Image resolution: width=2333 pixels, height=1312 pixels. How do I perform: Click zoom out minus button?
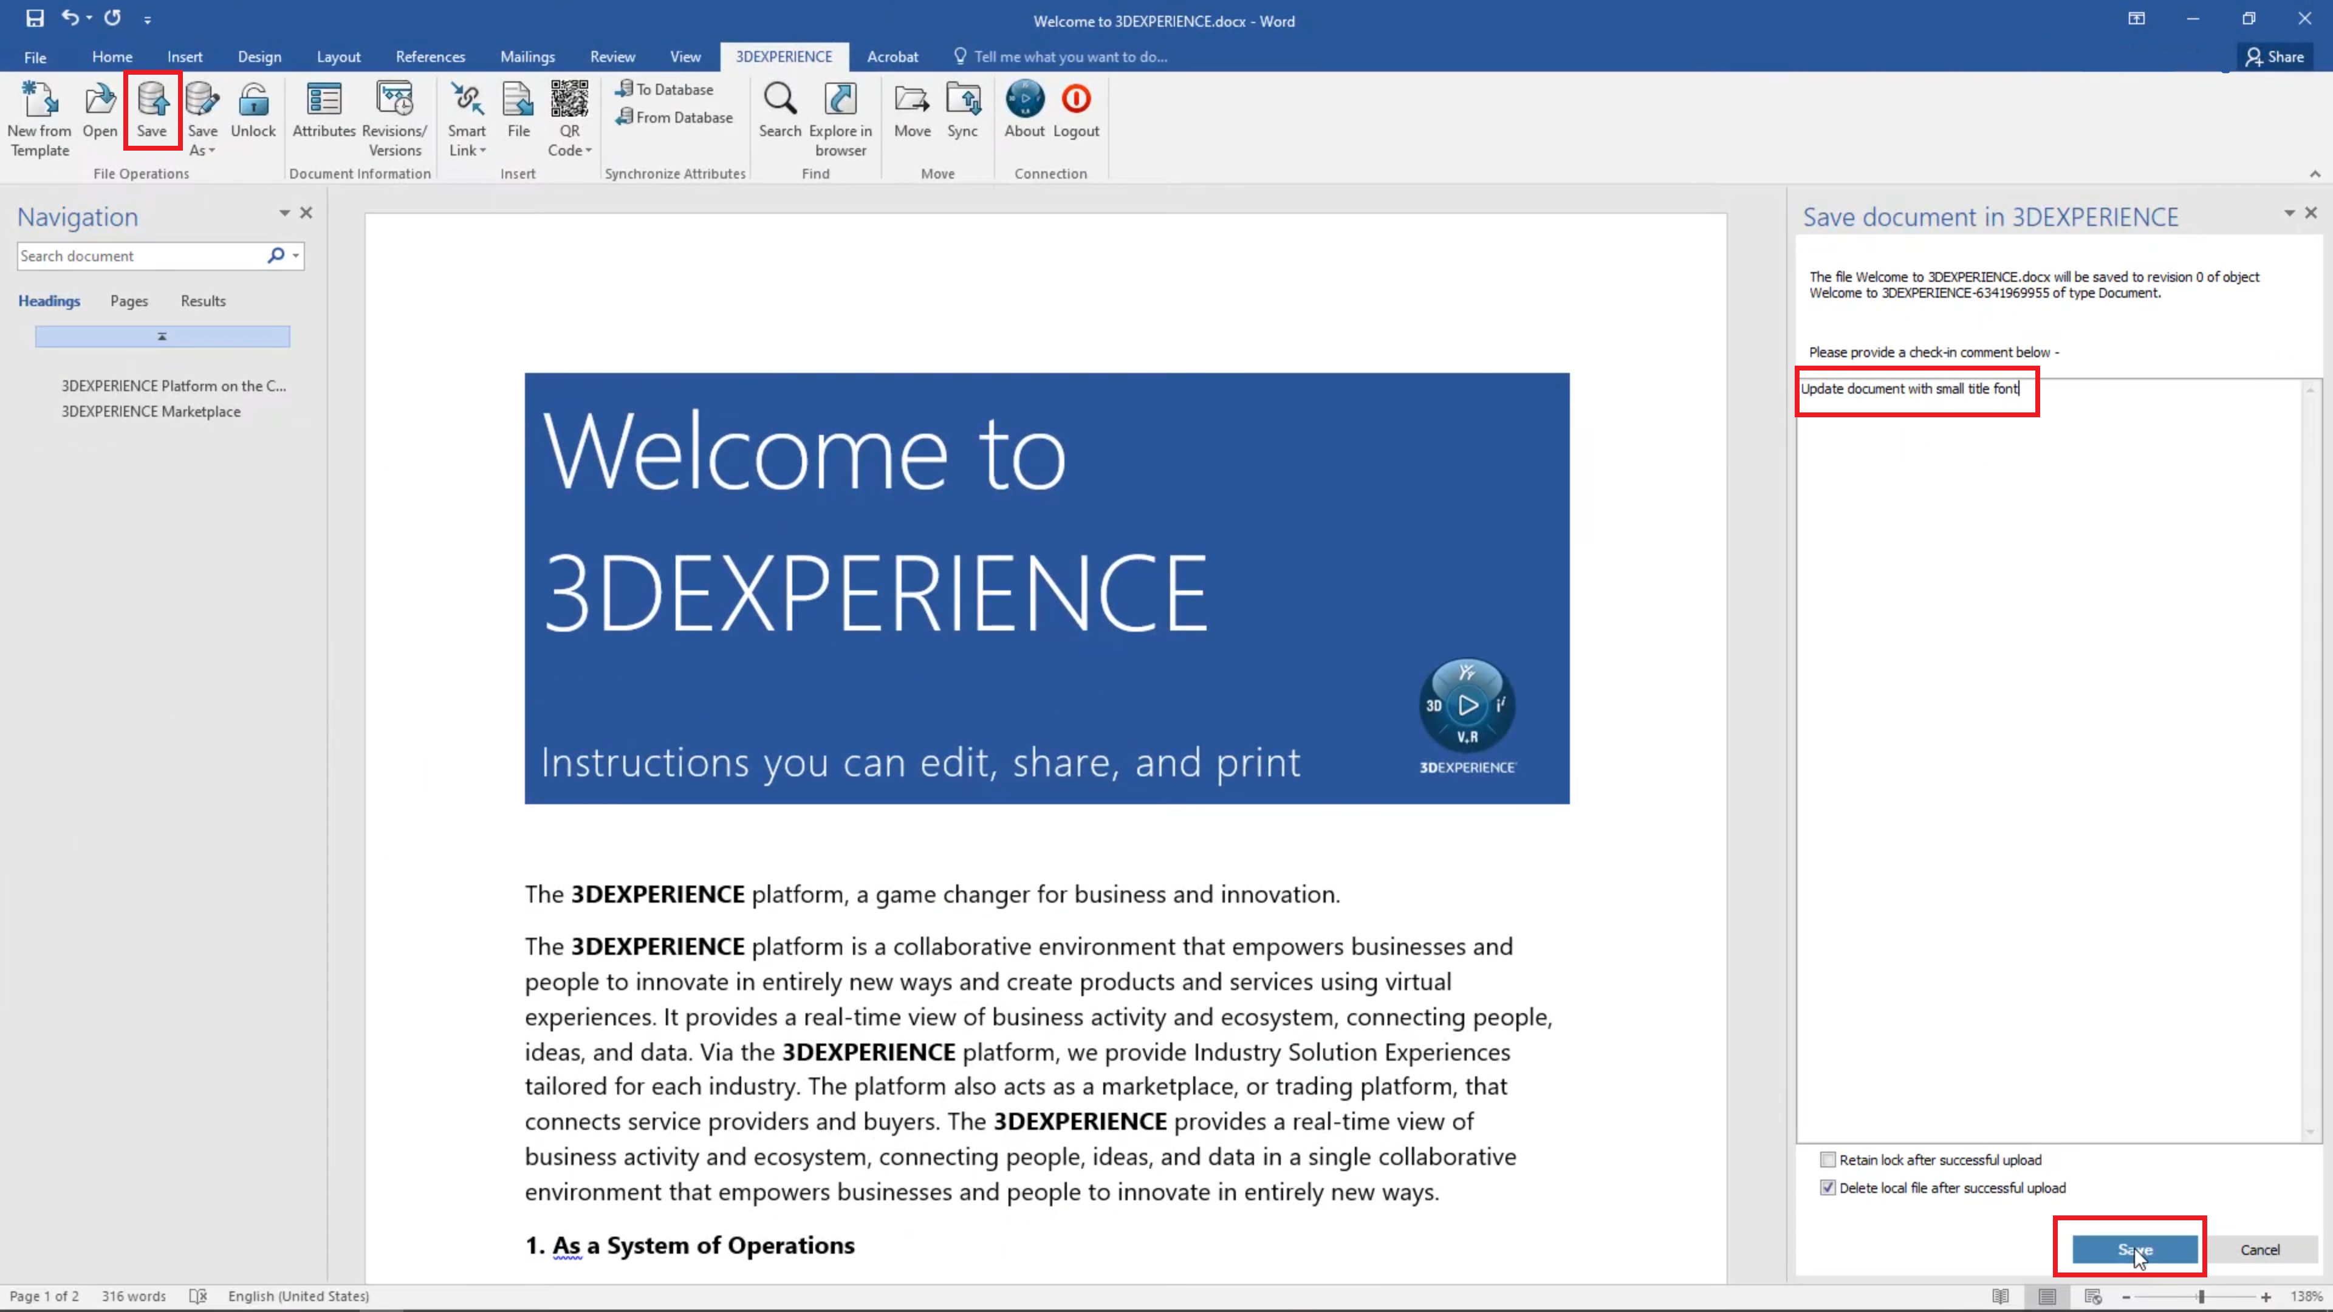2126,1297
